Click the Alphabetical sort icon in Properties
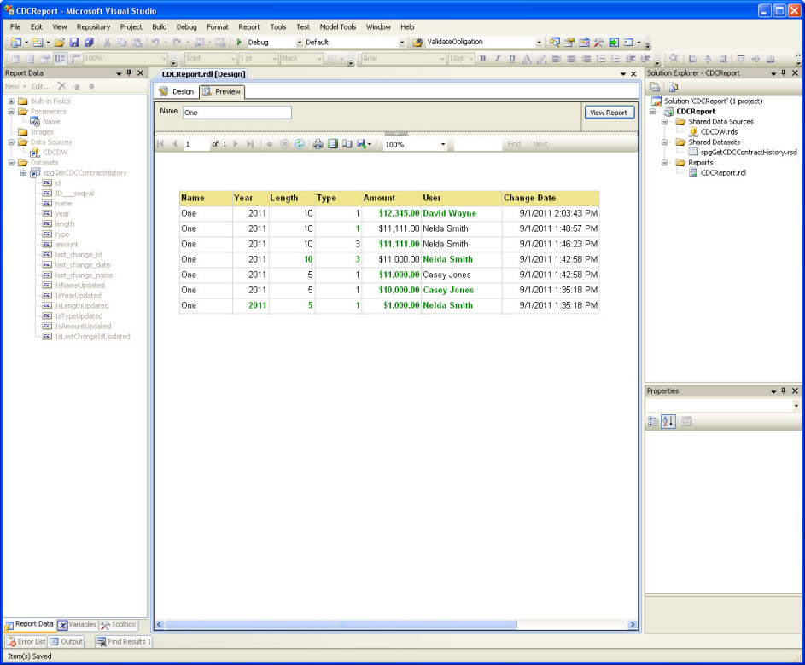Image resolution: width=805 pixels, height=665 pixels. tap(669, 422)
